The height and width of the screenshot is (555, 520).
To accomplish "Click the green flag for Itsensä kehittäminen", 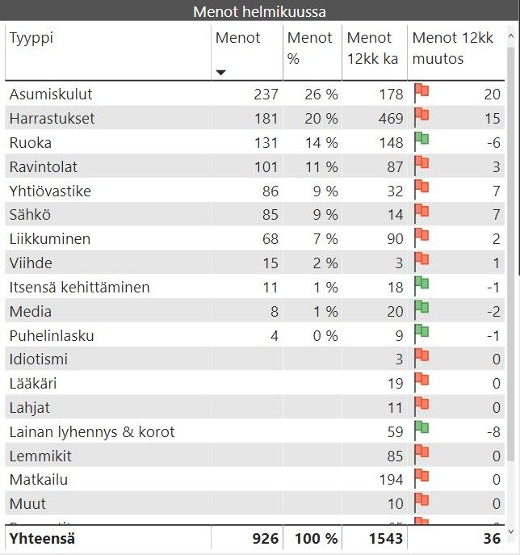I will click(421, 287).
